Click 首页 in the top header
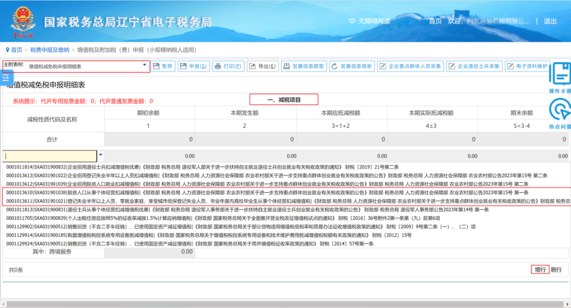Screen dimensions: 571x308 [x=435, y=21]
